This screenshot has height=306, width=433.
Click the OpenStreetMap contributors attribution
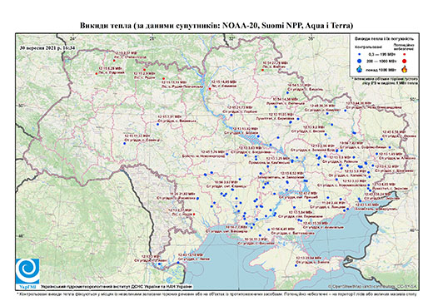373,286
